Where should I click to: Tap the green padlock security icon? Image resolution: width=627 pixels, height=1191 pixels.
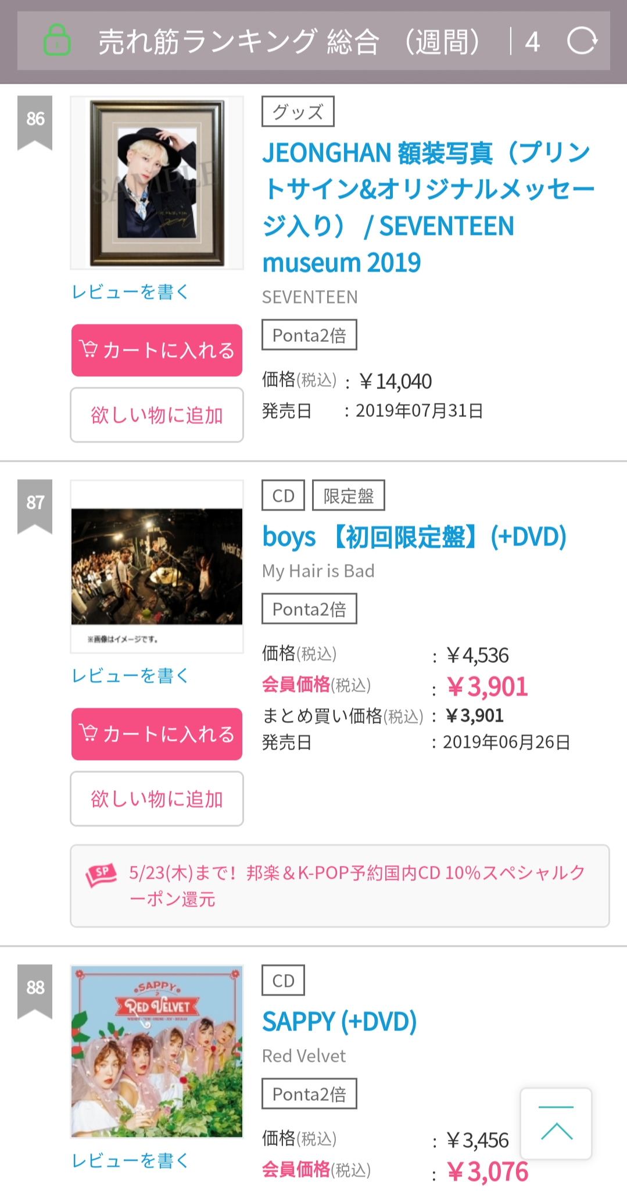[x=57, y=41]
